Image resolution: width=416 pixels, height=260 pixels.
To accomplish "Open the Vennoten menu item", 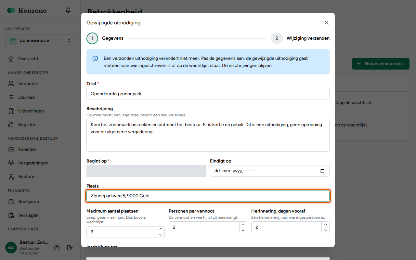I will click(x=40, y=84).
